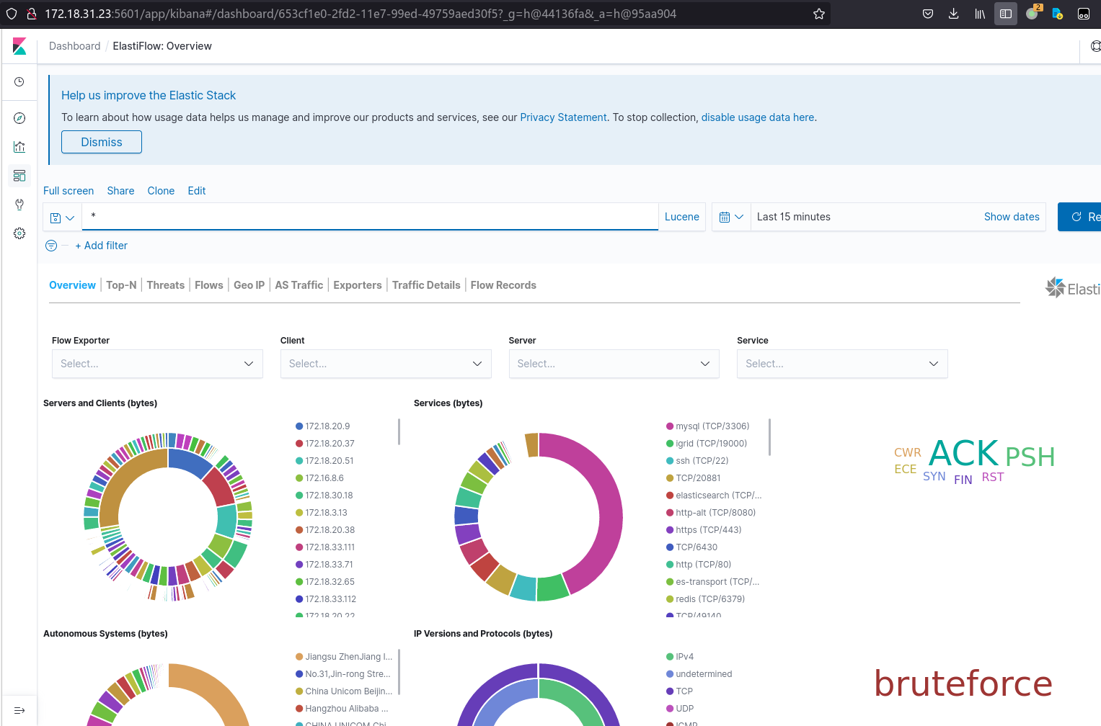
Task: Click the Refresh button
Action: [1079, 217]
